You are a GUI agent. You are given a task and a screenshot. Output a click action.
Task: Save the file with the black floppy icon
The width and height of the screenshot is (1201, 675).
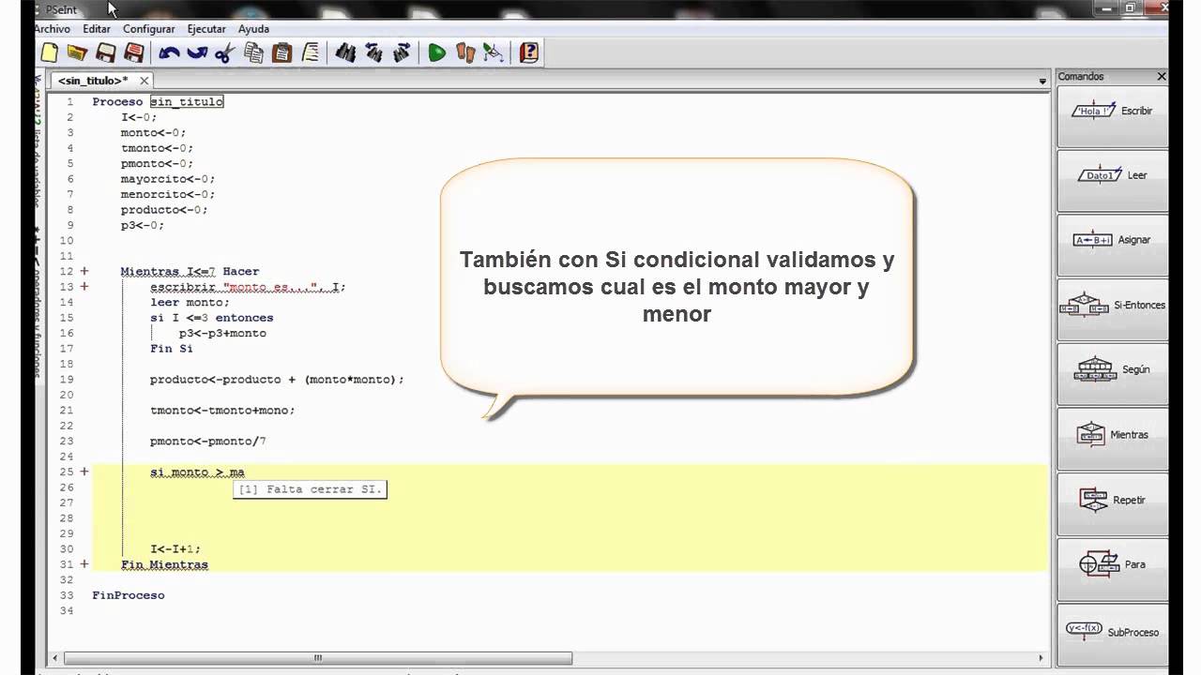coord(106,52)
